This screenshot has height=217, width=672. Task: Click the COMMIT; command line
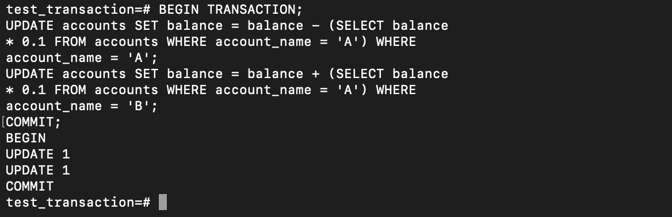(33, 122)
